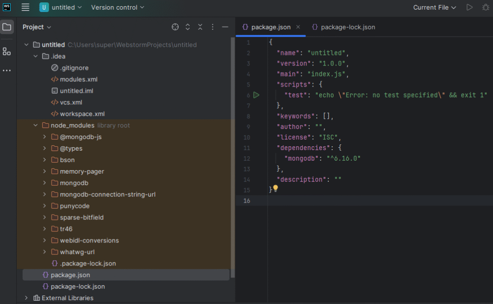Screen dimensions: 493x304
Task: Open the Structure tool window icon
Action: [x=7, y=51]
